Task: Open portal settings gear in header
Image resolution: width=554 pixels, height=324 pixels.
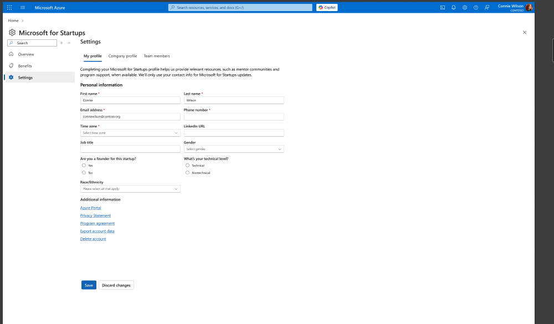Action: 465,7
